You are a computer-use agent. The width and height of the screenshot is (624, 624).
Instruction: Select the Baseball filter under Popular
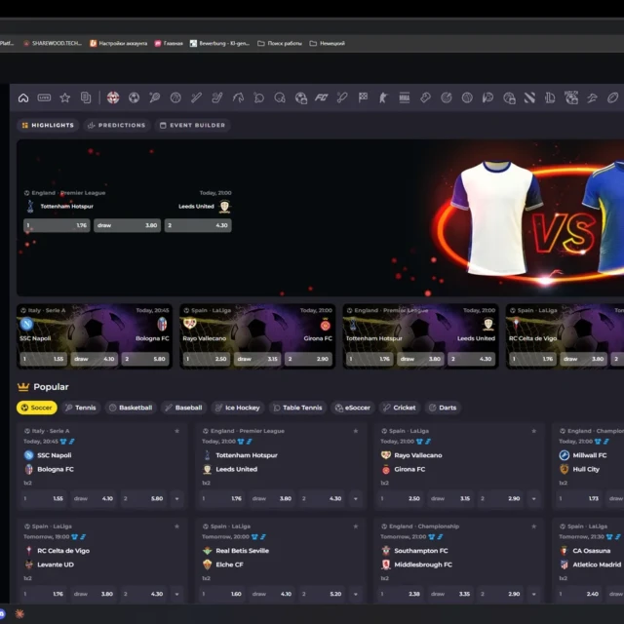click(184, 408)
